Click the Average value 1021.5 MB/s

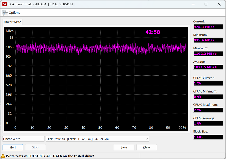point(208,67)
